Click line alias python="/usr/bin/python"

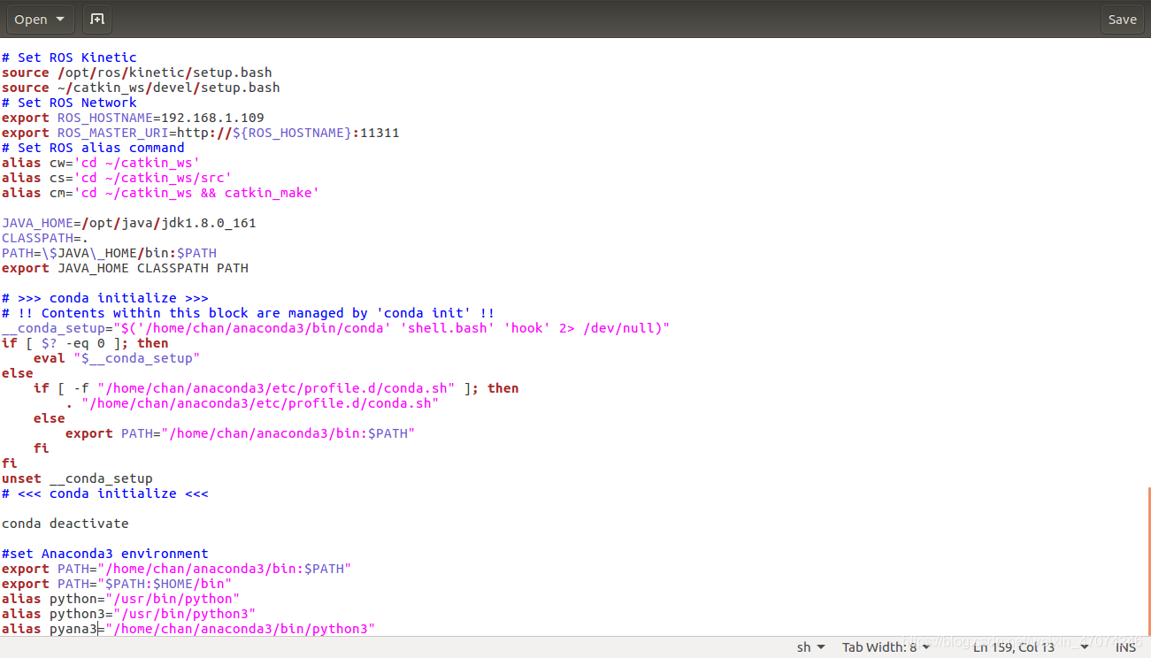coord(120,599)
